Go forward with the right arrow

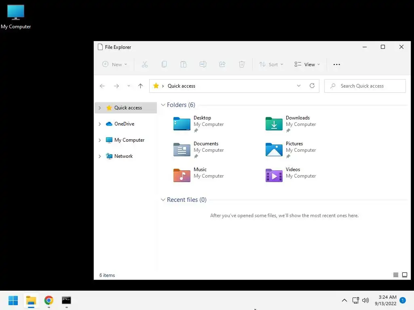click(x=116, y=86)
